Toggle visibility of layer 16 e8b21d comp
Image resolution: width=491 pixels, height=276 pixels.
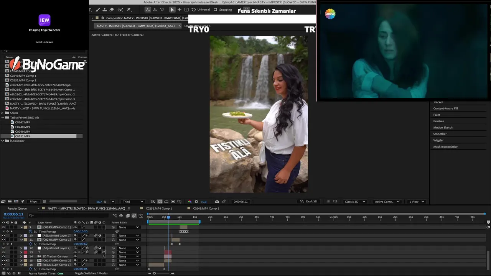click(x=3, y=265)
